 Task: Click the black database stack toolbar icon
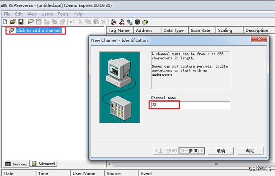137,22
